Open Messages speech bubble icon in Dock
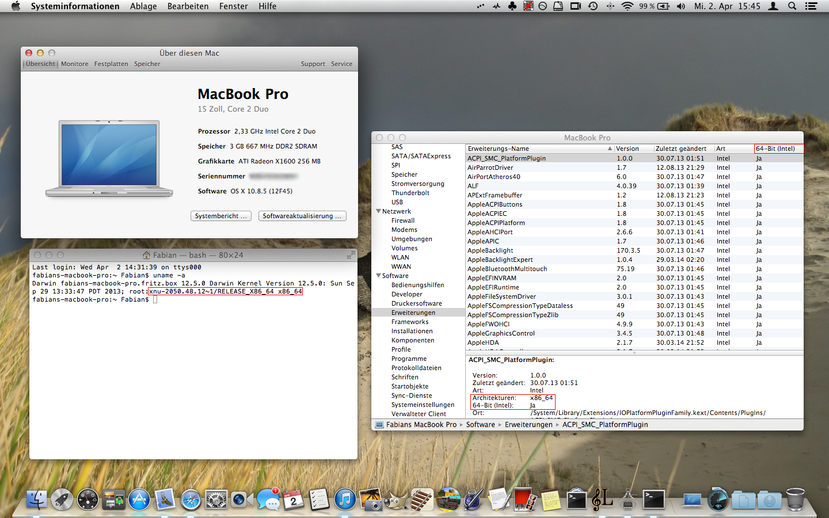Screen dimensions: 829x518 tap(268, 499)
